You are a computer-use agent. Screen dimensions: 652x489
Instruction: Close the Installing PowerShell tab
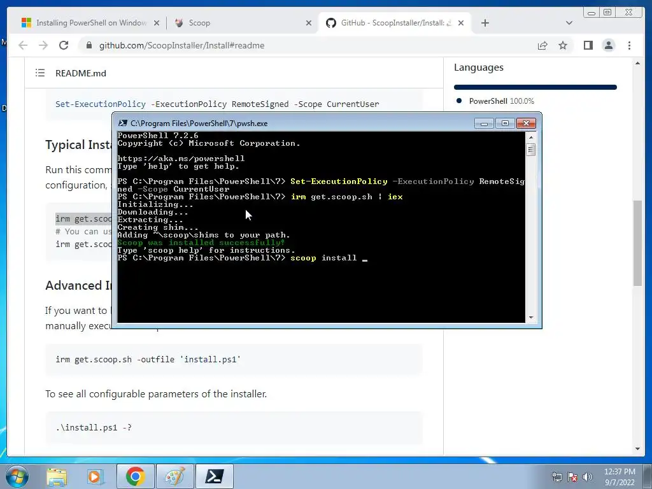[x=157, y=23]
